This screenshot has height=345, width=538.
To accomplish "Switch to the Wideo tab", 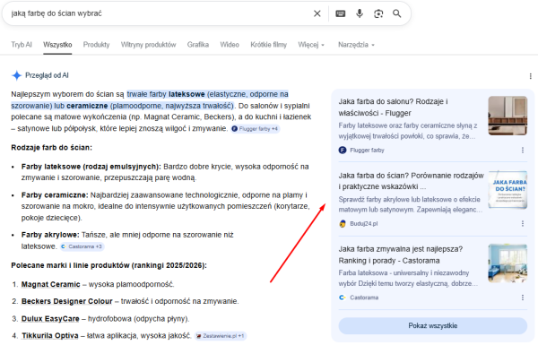I will pos(230,45).
